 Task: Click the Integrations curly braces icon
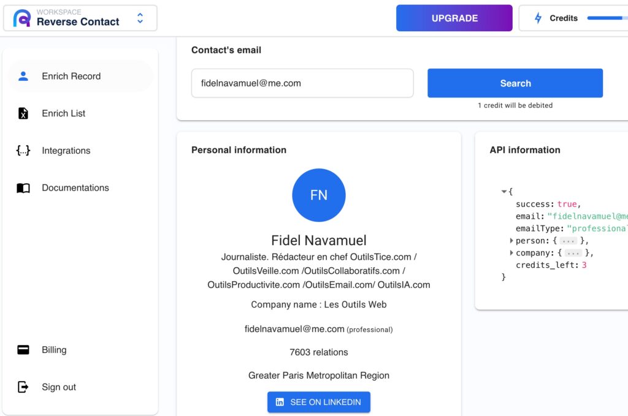point(23,150)
